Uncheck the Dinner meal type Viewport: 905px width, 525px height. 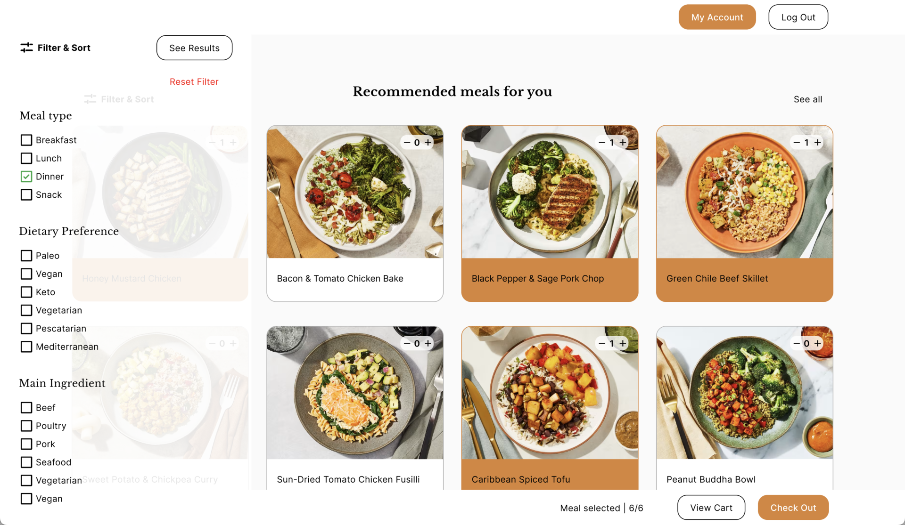(x=26, y=177)
